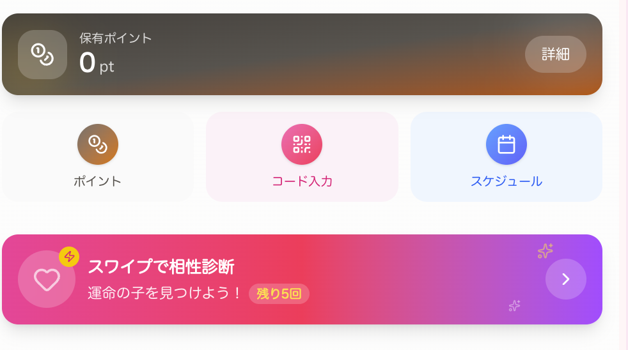Open the 詳細 details button
Viewport: 628px width, 350px height.
[555, 54]
